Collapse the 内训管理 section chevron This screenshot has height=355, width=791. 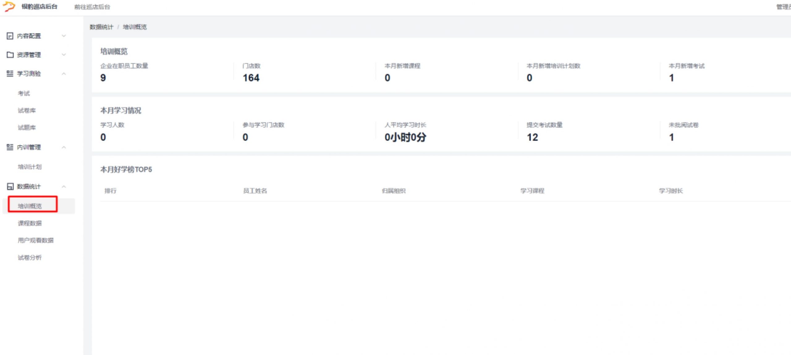[64, 147]
